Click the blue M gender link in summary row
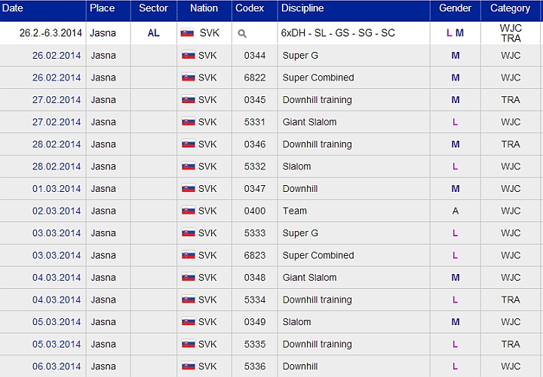Viewport: 543px width, 377px height. 459,33
